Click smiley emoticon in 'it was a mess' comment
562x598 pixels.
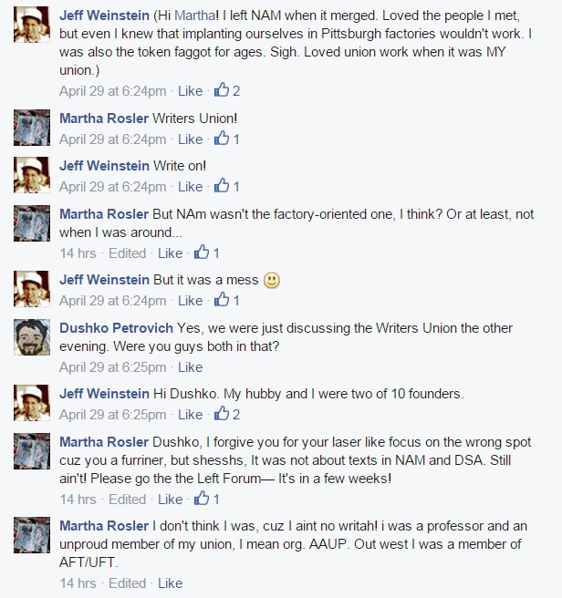[x=271, y=281]
